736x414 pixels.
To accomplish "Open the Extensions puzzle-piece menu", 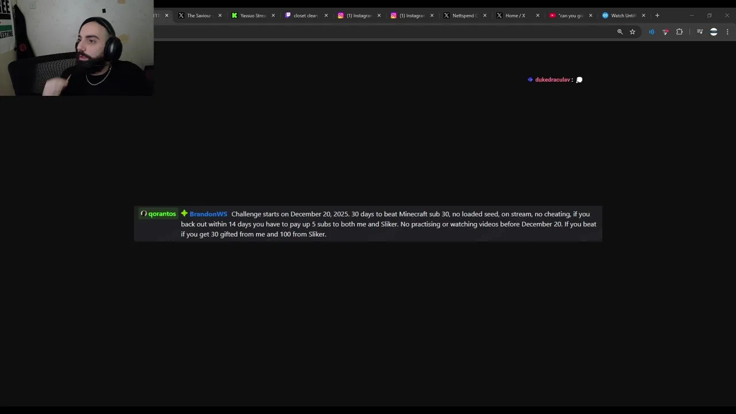I will [680, 32].
